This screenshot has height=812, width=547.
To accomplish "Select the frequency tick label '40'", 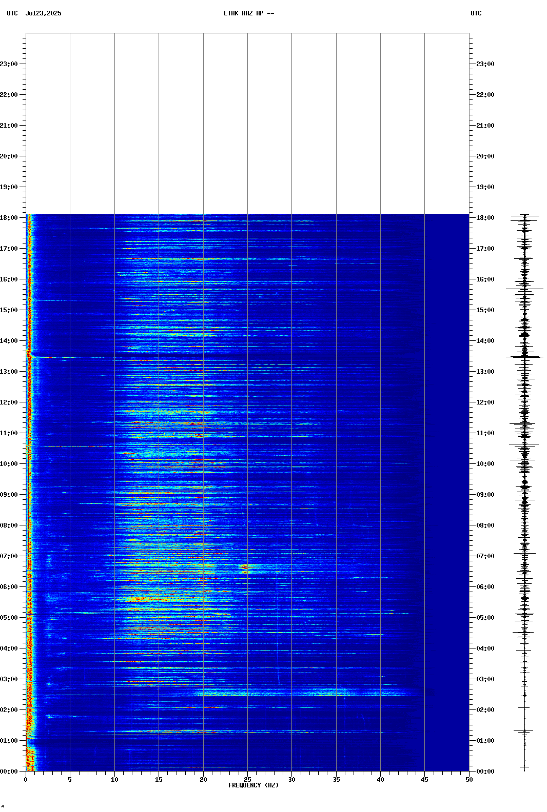I will [380, 780].
